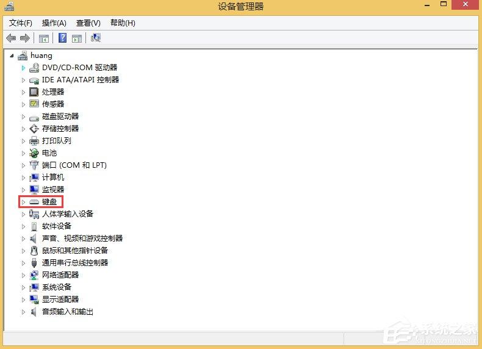
Task: Open the 操作(A) menu
Action: tap(54, 23)
